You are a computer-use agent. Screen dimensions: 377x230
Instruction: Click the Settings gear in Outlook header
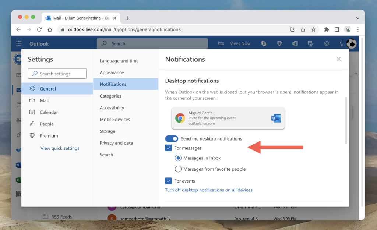pyautogui.click(x=326, y=43)
